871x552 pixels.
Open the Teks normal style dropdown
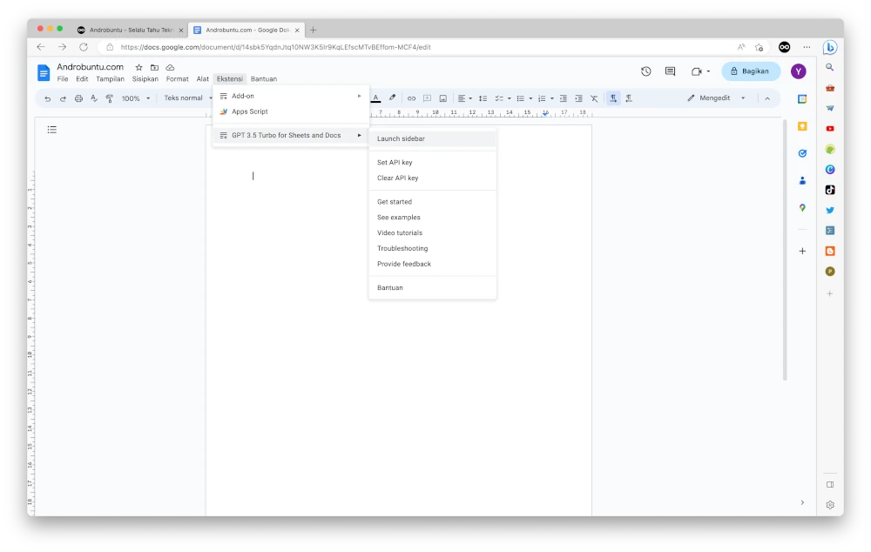pyautogui.click(x=185, y=98)
